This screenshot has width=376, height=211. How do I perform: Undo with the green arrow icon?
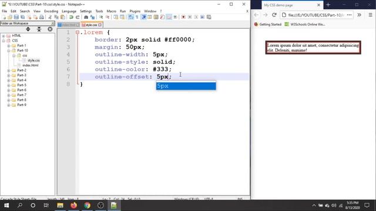pyautogui.click(x=71, y=17)
